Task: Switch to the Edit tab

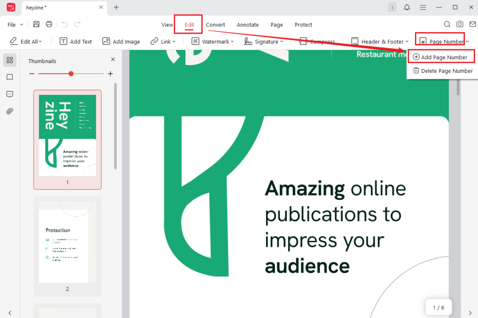Action: click(x=190, y=25)
